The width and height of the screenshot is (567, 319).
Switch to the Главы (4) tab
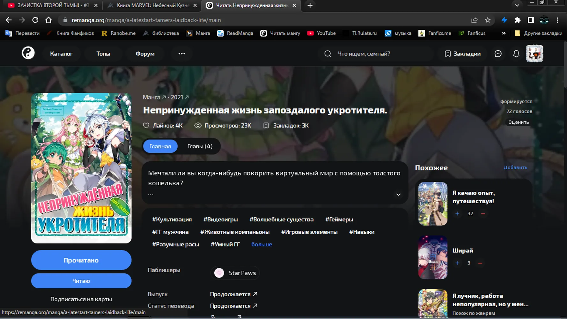pos(200,146)
